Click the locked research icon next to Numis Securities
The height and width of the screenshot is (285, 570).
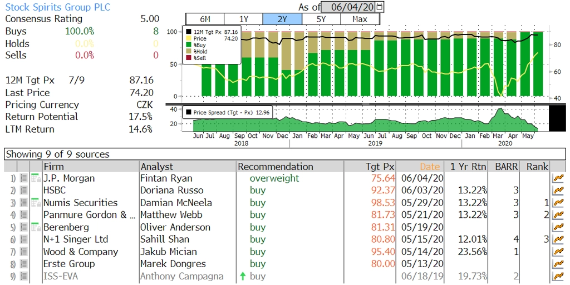36,202
